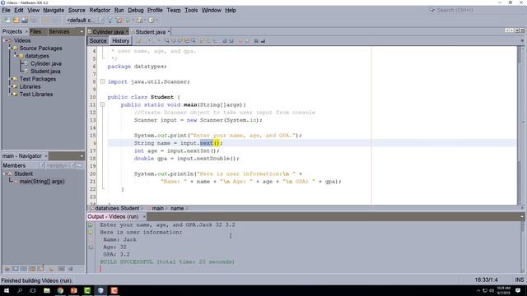Toggle Show Fields filter in Navigator
Screen dimensions: 527x296
pos(16,269)
